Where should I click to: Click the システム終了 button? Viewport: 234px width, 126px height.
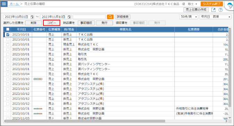click(212, 4)
